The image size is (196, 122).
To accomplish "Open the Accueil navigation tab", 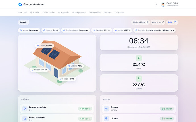I will (x=22, y=12).
